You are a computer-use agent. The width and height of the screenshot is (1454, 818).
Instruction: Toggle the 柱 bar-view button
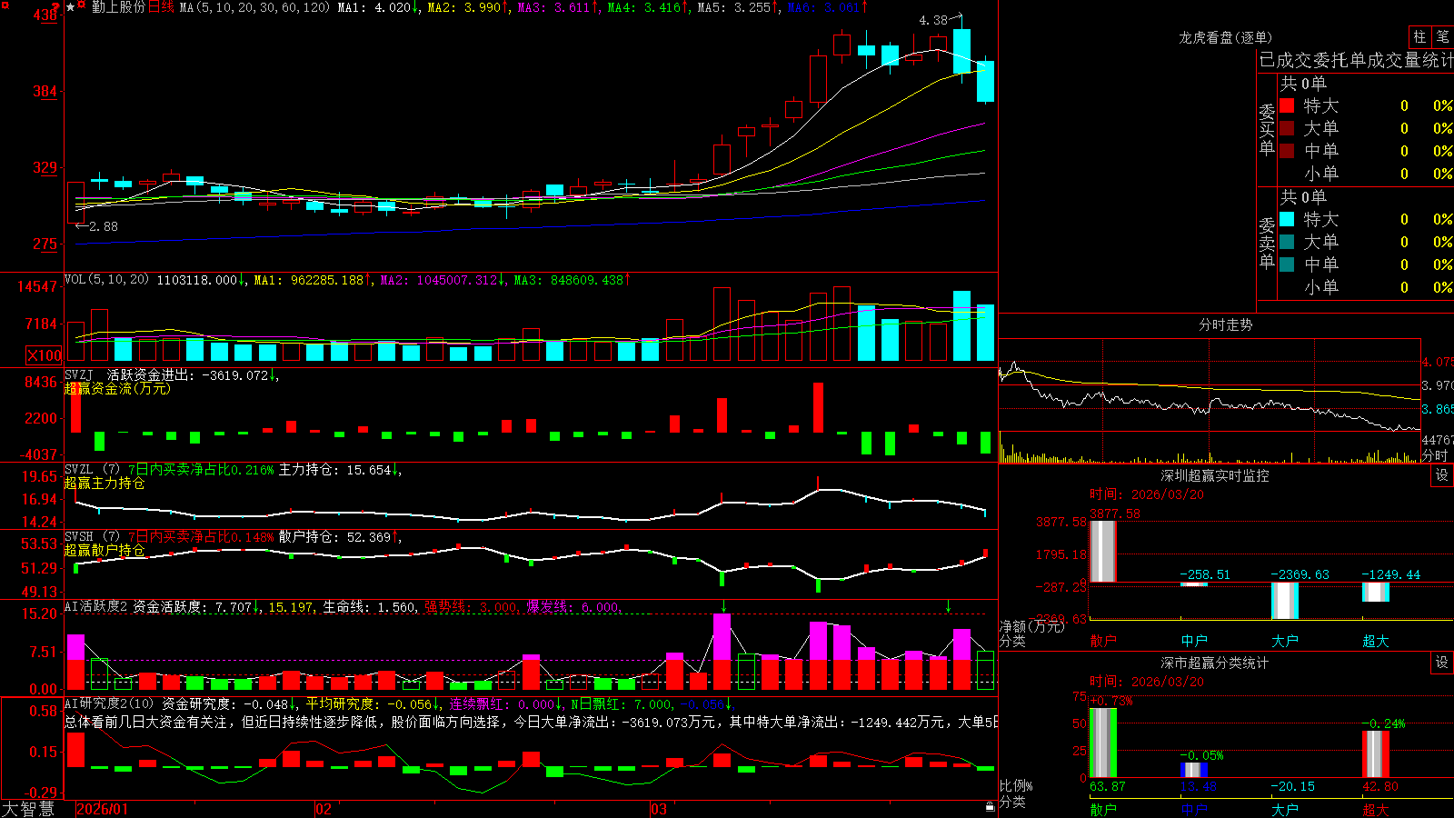(1419, 37)
